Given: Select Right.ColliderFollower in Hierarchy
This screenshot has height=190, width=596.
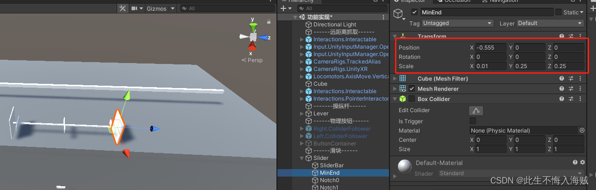Looking at the screenshot, I should click(x=341, y=128).
